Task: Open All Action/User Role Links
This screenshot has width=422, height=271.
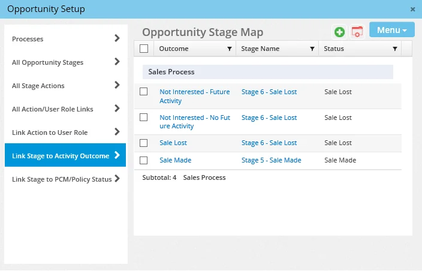Action: point(65,109)
